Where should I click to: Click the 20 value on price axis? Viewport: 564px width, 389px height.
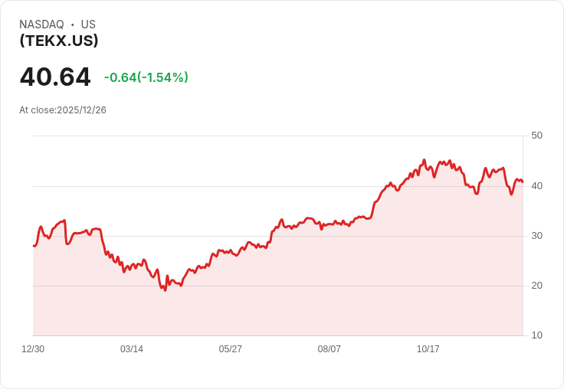pyautogui.click(x=536, y=285)
